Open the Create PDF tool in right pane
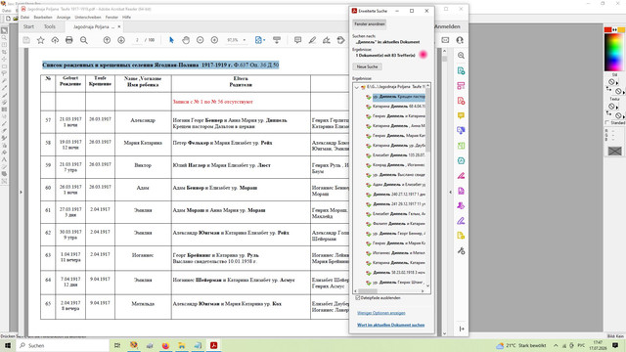 (461, 101)
